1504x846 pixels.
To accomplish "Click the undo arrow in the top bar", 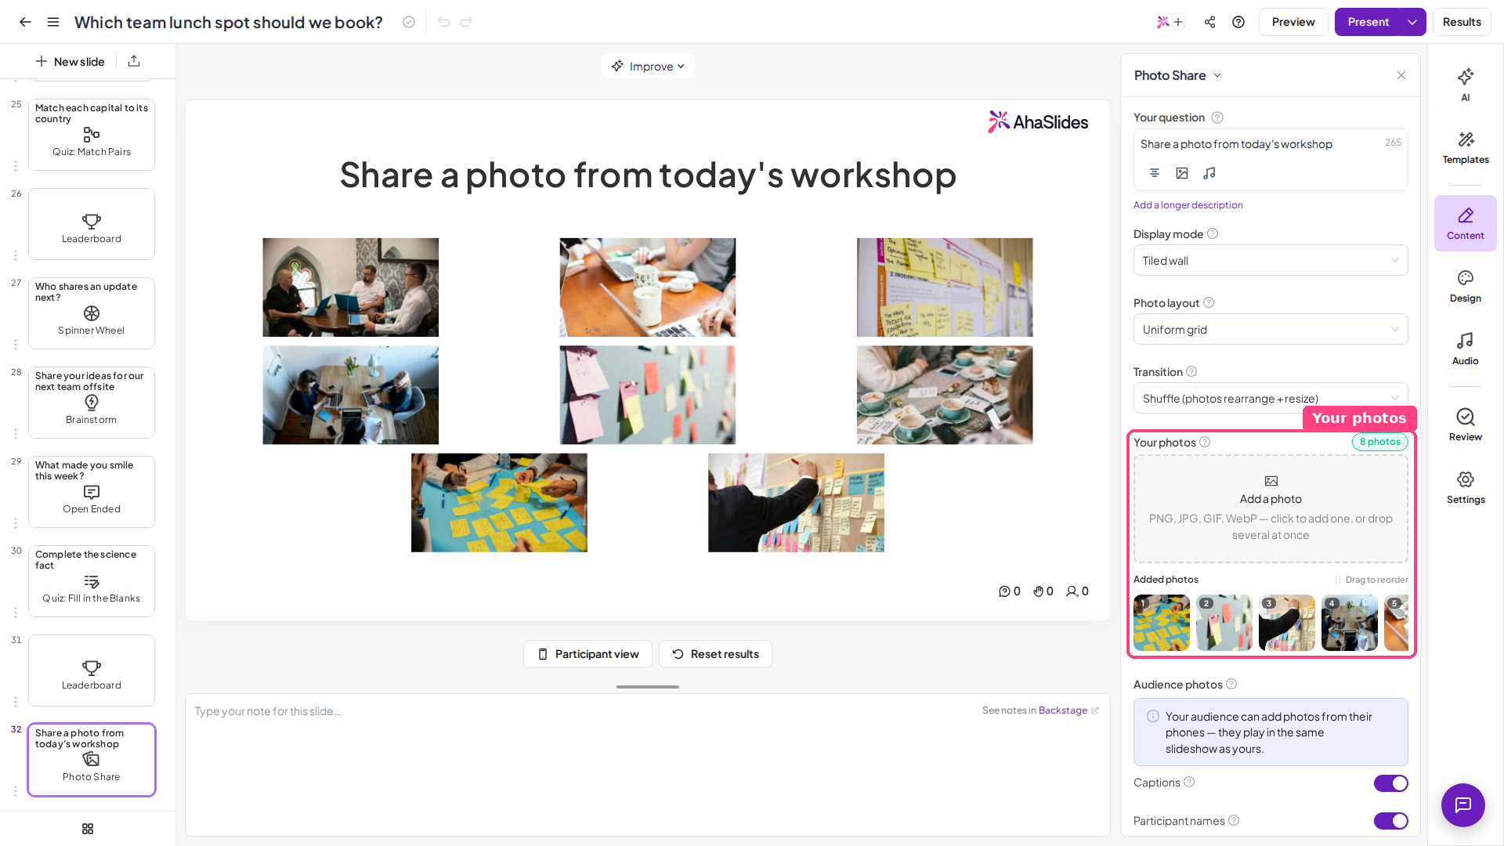I will [444, 22].
